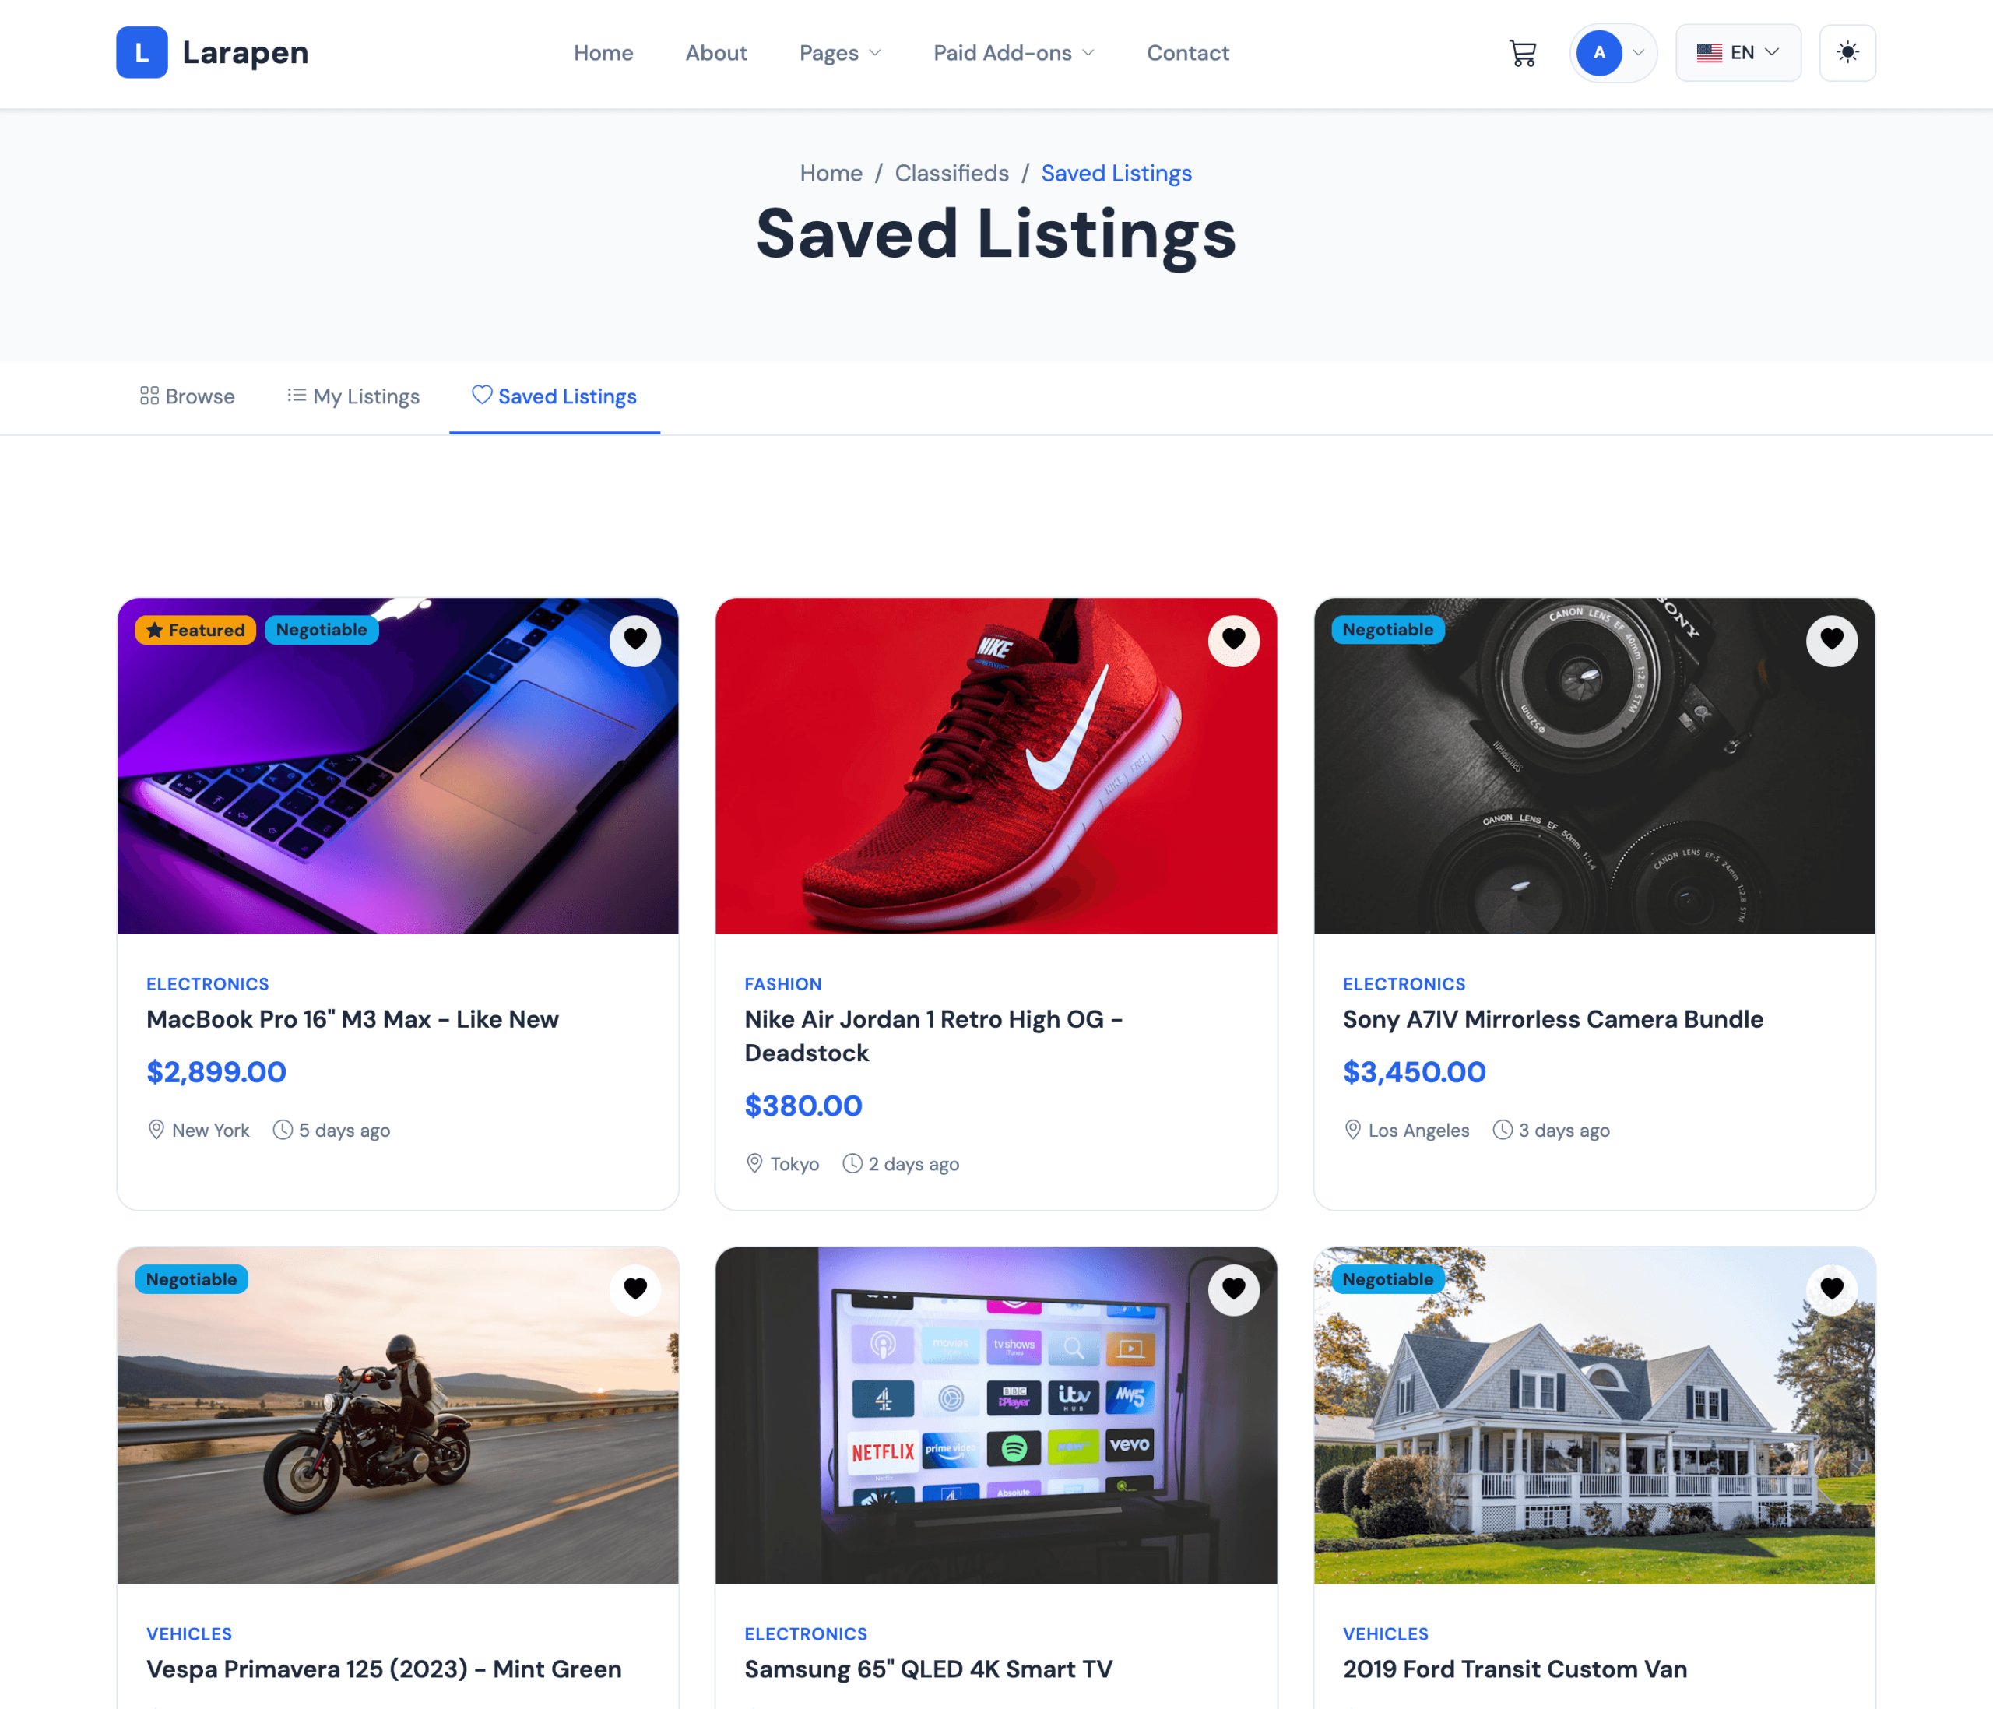Unsave the MacBook Pro listing heart

[634, 639]
